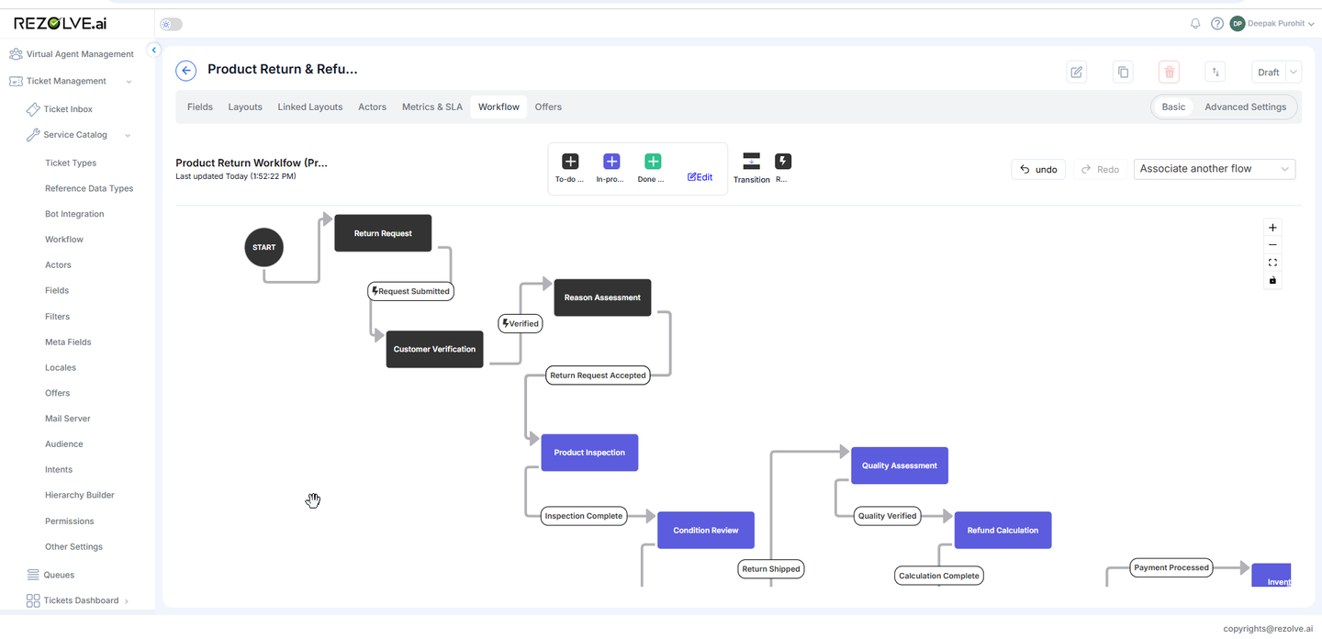Viewport: 1322px width, 639px height.
Task: Toggle canvas lock icon
Action: (1272, 280)
